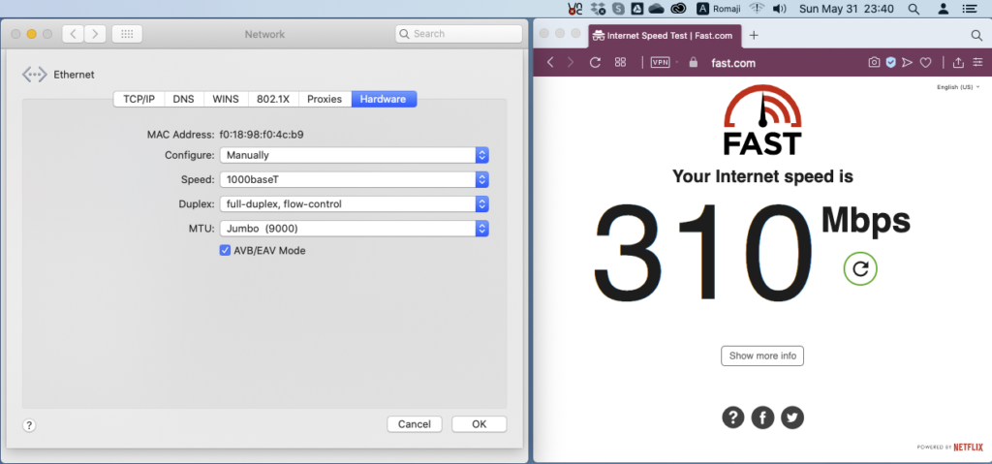This screenshot has height=464, width=992.
Task: Open the Configure dropdown set to Manually
Action: (354, 155)
